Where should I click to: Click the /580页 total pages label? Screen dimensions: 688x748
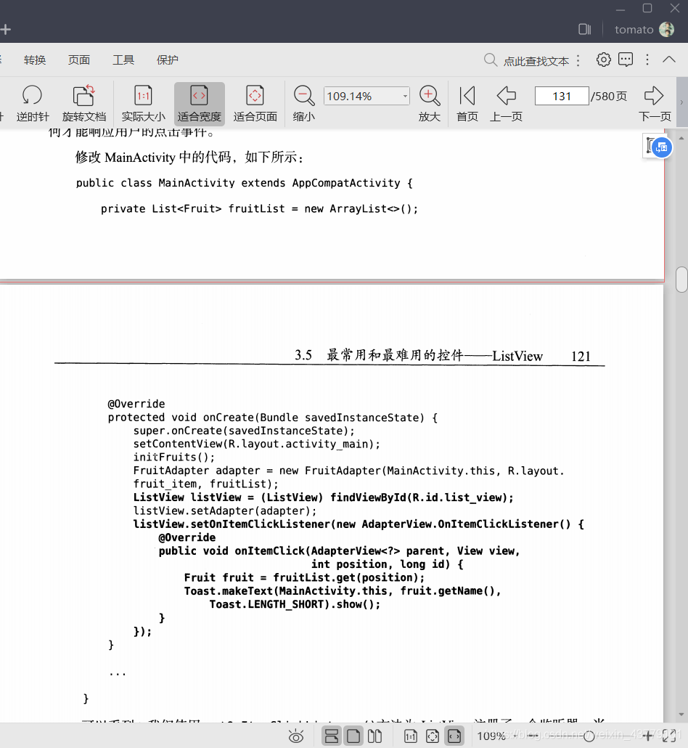pyautogui.click(x=609, y=96)
